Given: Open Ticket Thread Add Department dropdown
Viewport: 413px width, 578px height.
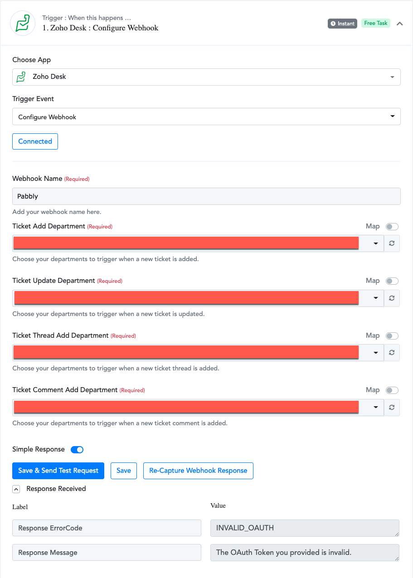Looking at the screenshot, I should coord(198,353).
